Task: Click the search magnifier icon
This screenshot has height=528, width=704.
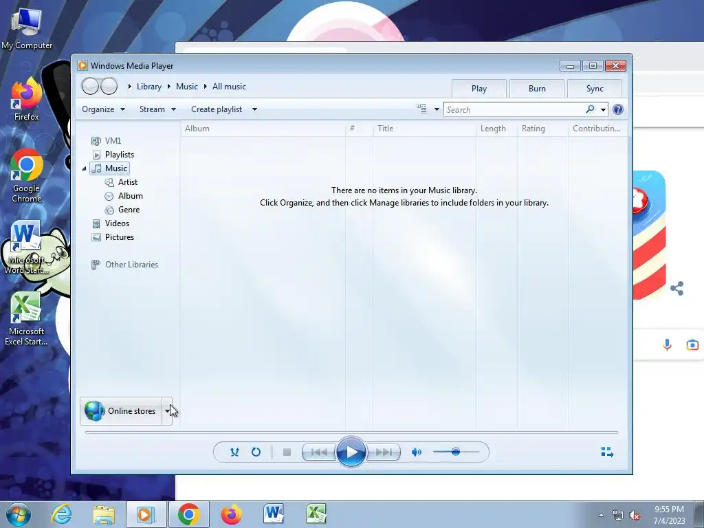Action: click(590, 109)
